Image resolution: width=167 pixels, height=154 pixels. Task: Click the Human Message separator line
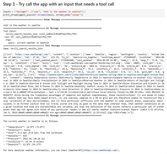point(52,20)
